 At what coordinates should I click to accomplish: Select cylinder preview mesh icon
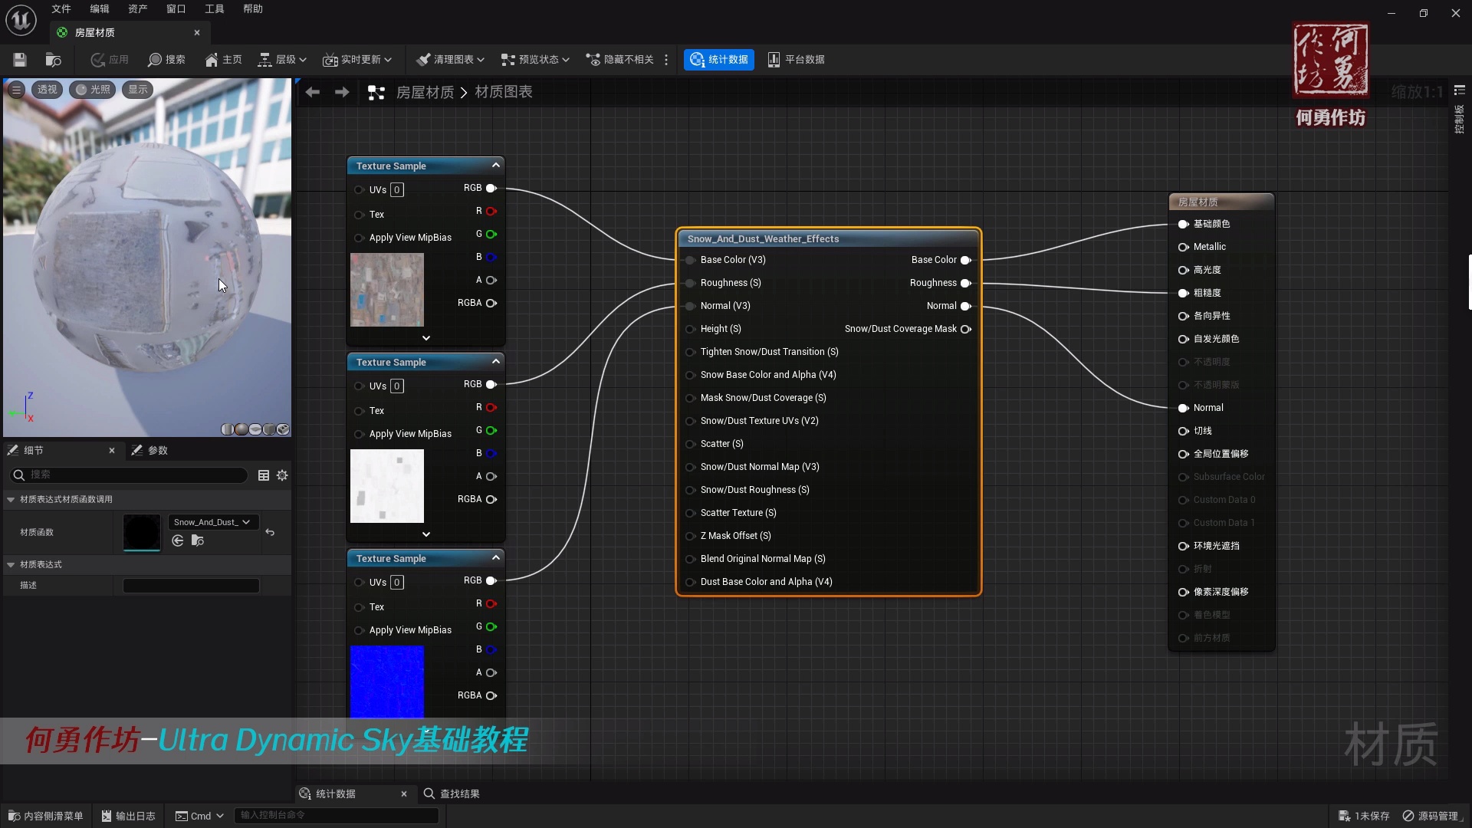(x=227, y=429)
